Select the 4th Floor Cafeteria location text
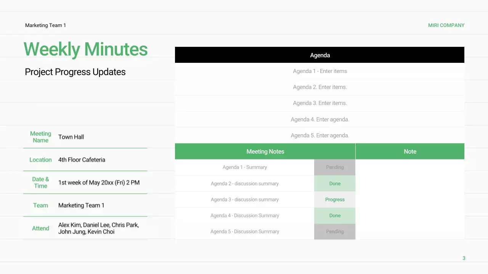The image size is (488, 274). click(82, 160)
